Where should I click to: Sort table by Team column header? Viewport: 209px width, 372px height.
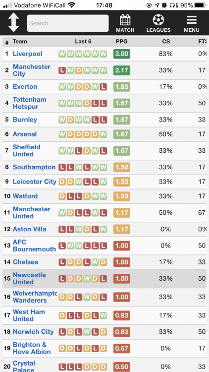[20, 42]
